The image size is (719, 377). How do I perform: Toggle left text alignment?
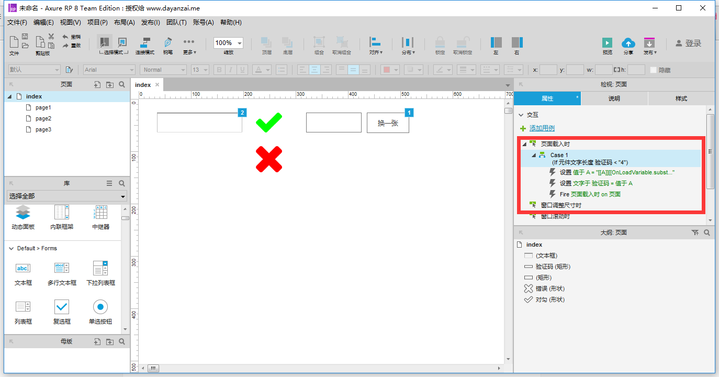point(303,70)
